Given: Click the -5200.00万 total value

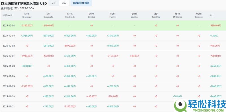Looking at the screenshot, I should coord(215,26).
